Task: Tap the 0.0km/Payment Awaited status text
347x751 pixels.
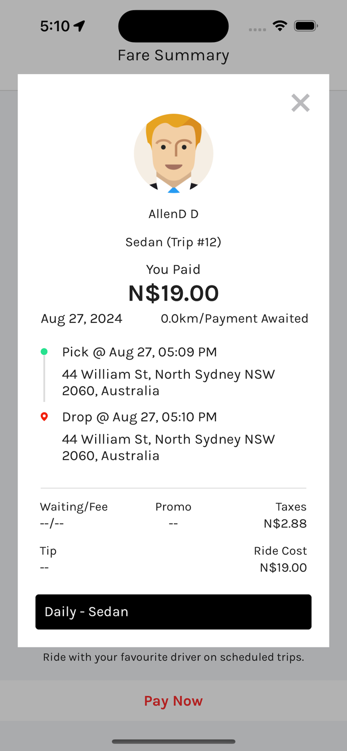Action: click(x=234, y=318)
